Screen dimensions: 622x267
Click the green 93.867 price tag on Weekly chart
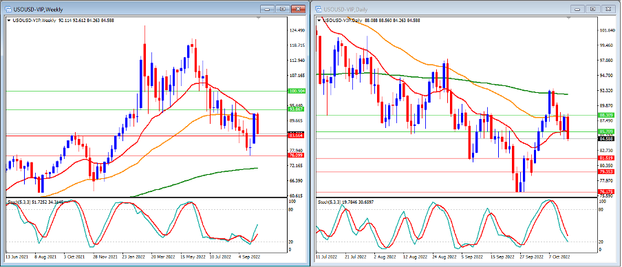[x=297, y=109]
